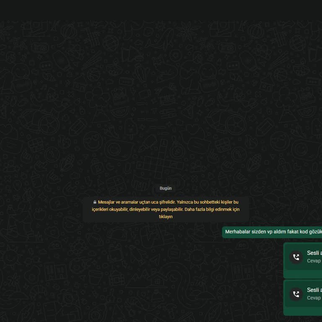Select the 'Merhabalar sizden vp aldım' message bubble
This screenshot has width=322, height=322.
(273, 232)
